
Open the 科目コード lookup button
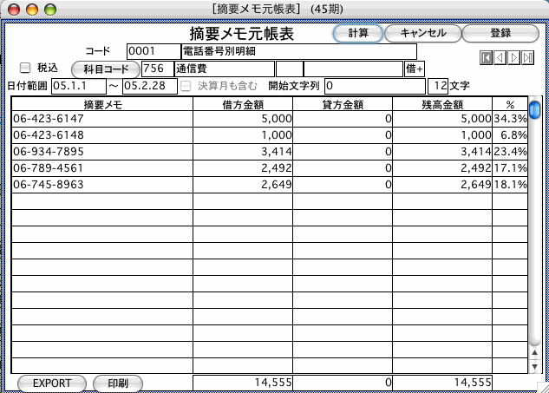tap(105, 69)
